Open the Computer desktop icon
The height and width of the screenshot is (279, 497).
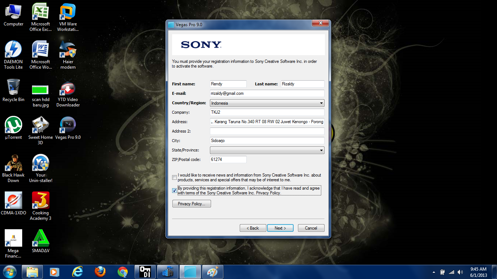point(13,15)
